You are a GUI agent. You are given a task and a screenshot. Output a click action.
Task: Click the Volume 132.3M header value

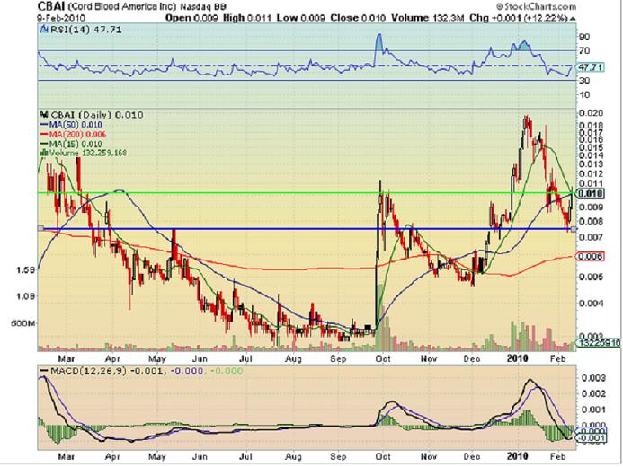(428, 18)
